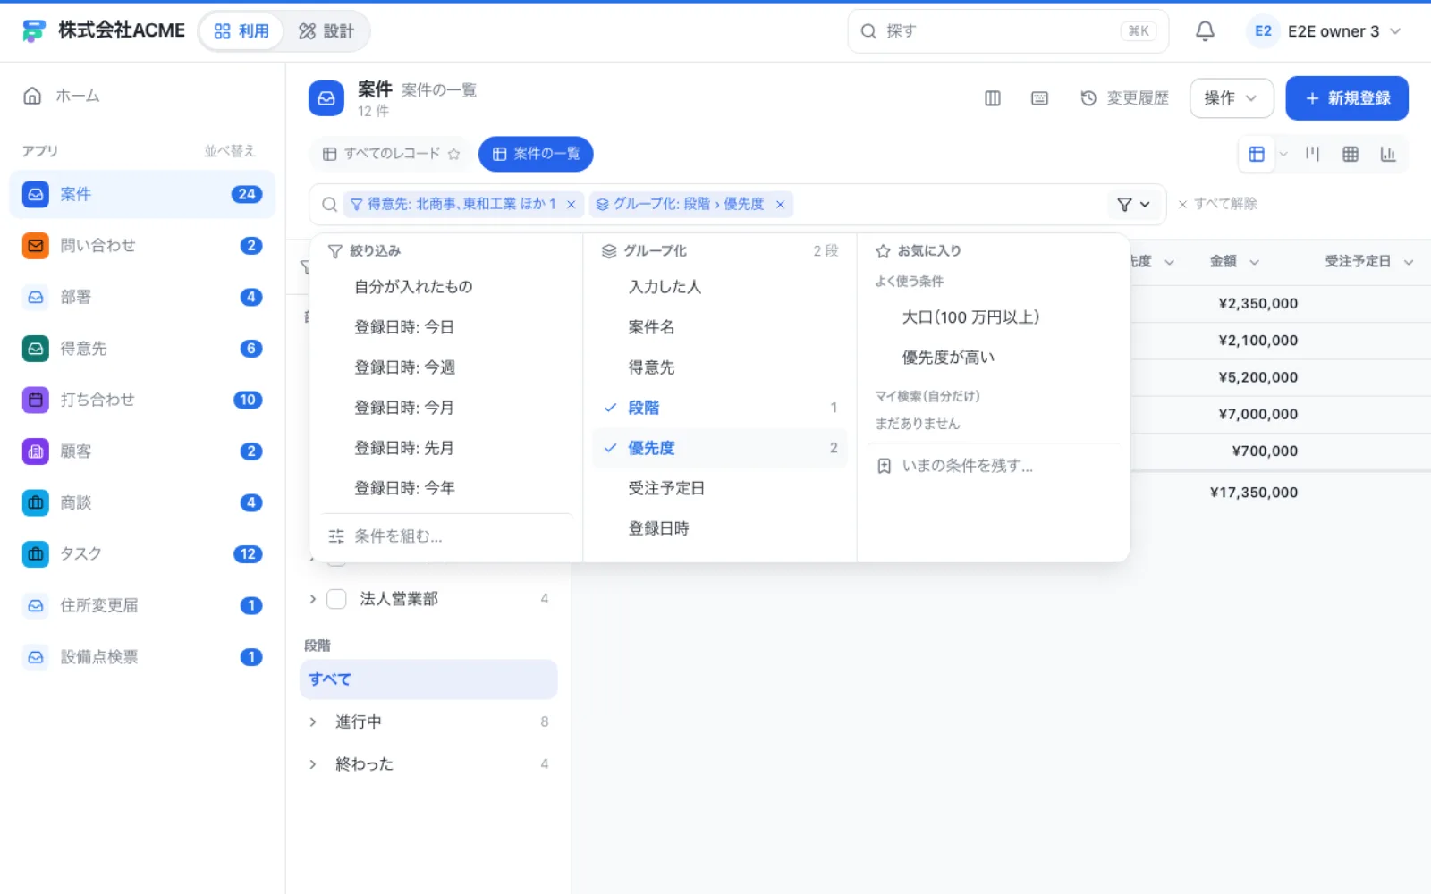Open the E2E owner 3 account menu

point(1325,31)
